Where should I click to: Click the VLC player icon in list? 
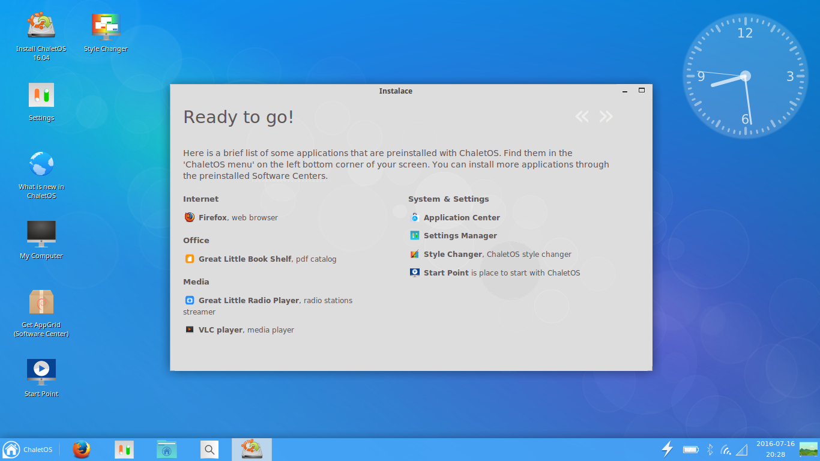click(x=190, y=330)
